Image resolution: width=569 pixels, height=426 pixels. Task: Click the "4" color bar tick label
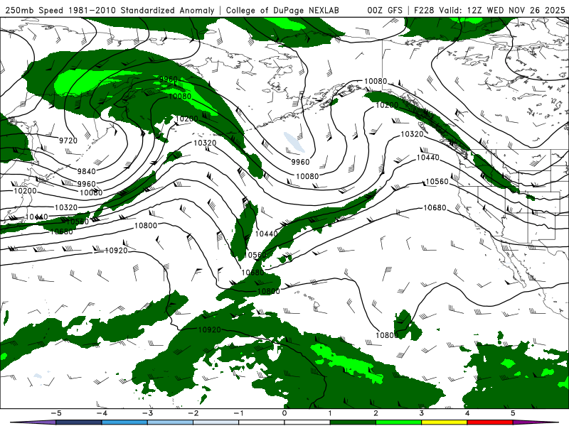coord(467,413)
